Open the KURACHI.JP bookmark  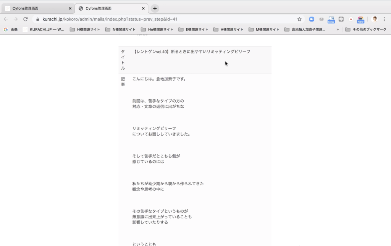(x=43, y=29)
